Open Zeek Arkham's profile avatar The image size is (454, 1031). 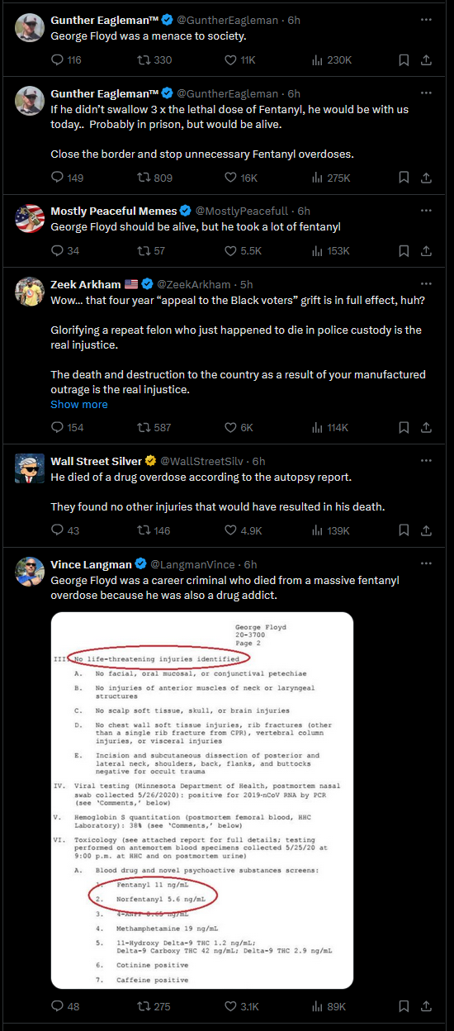point(30,292)
